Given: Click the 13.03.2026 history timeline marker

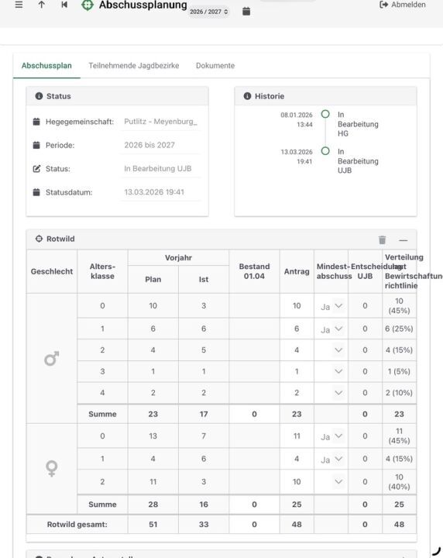Looking at the screenshot, I should tap(325, 151).
